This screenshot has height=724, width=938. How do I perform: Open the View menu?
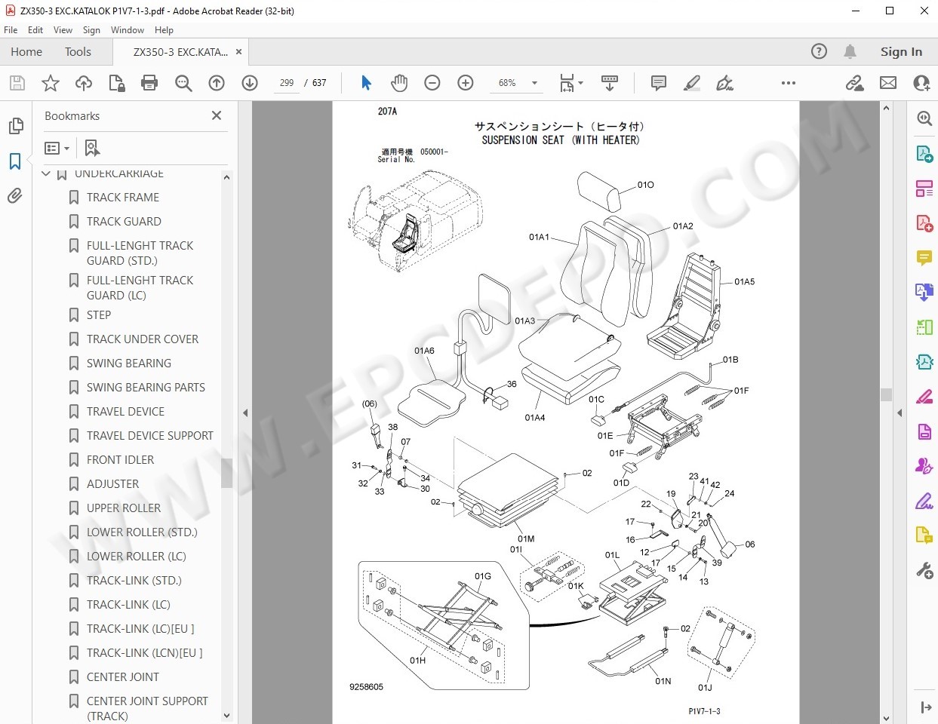coord(63,30)
